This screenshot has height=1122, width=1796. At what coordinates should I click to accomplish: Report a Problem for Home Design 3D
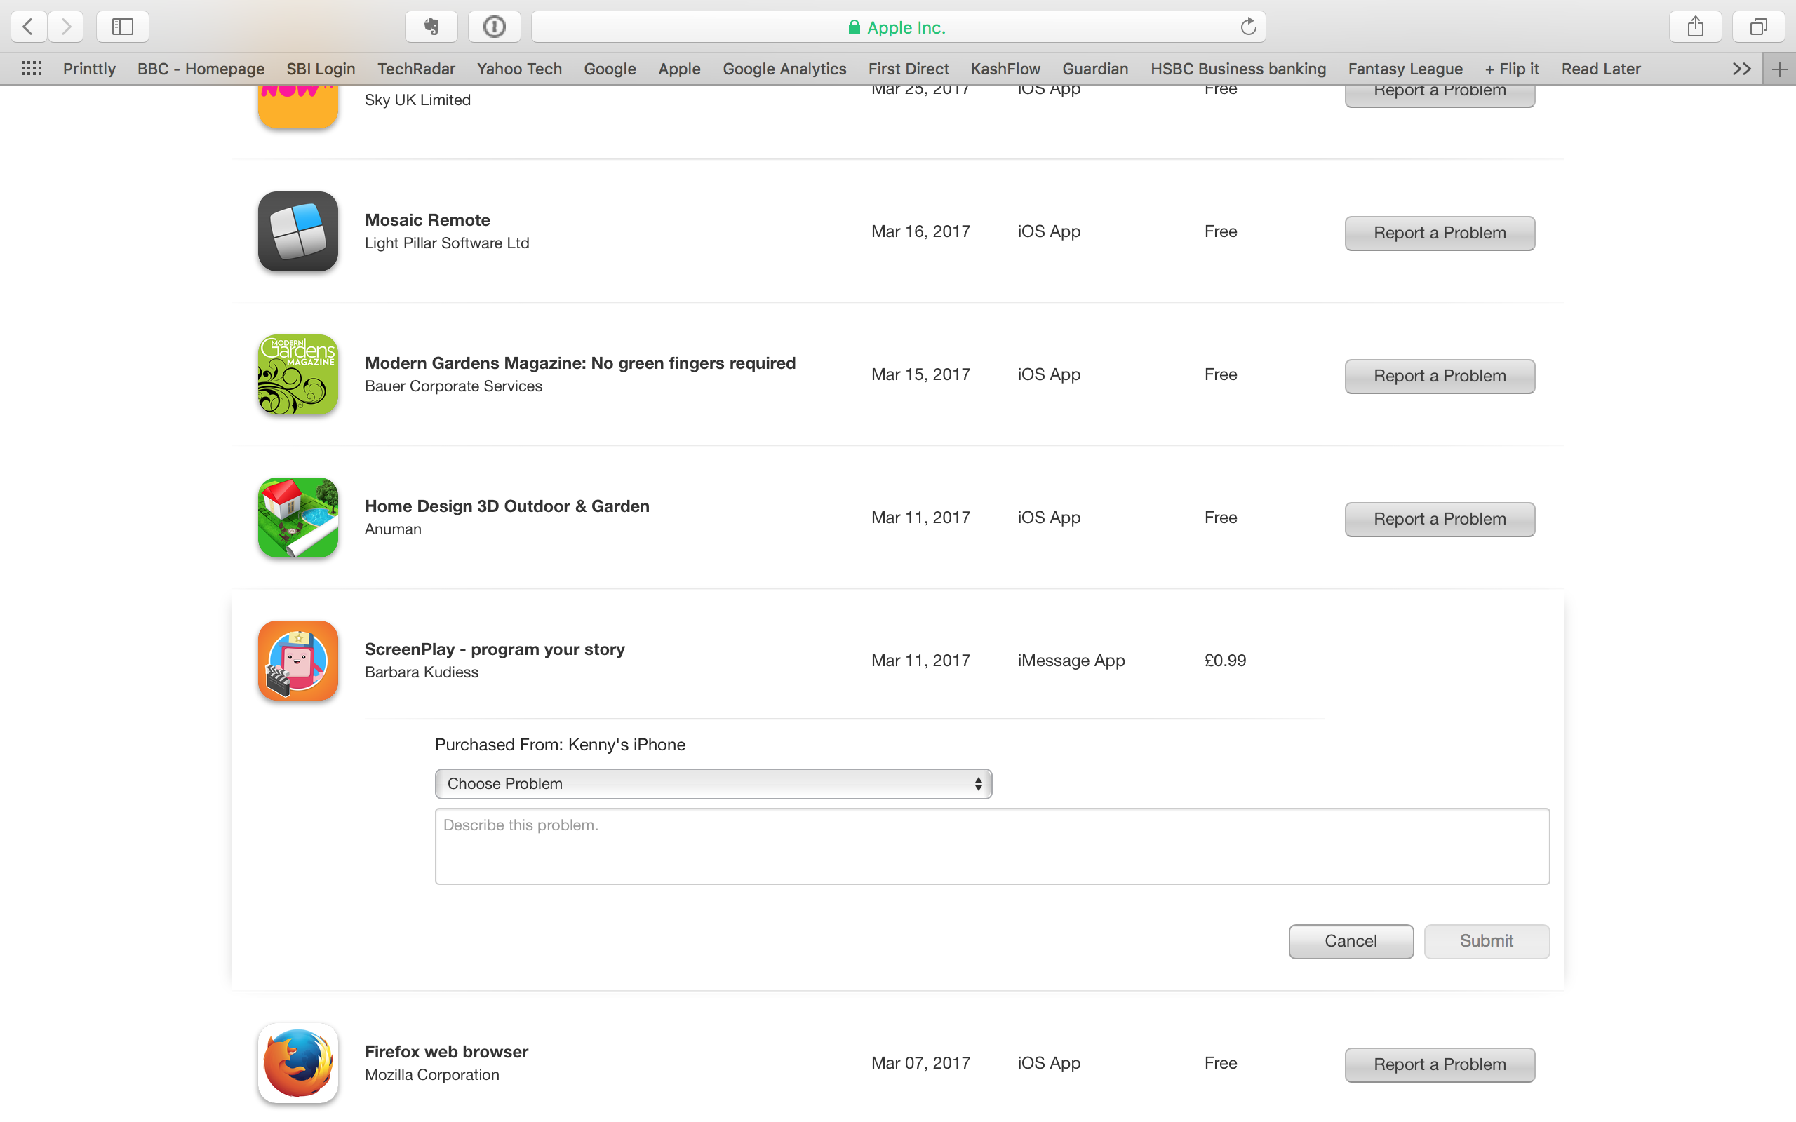[1440, 520]
